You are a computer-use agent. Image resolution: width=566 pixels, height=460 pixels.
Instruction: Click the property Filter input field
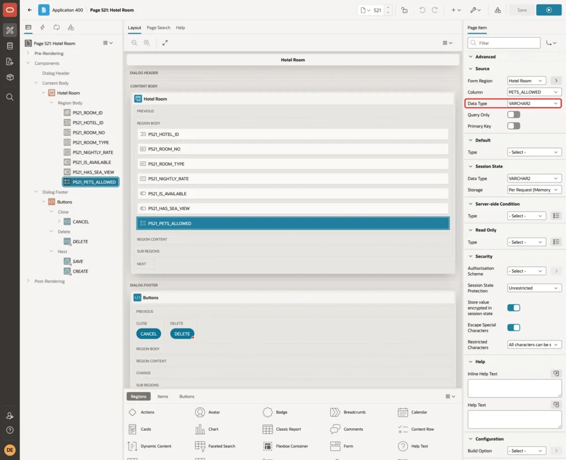point(504,43)
